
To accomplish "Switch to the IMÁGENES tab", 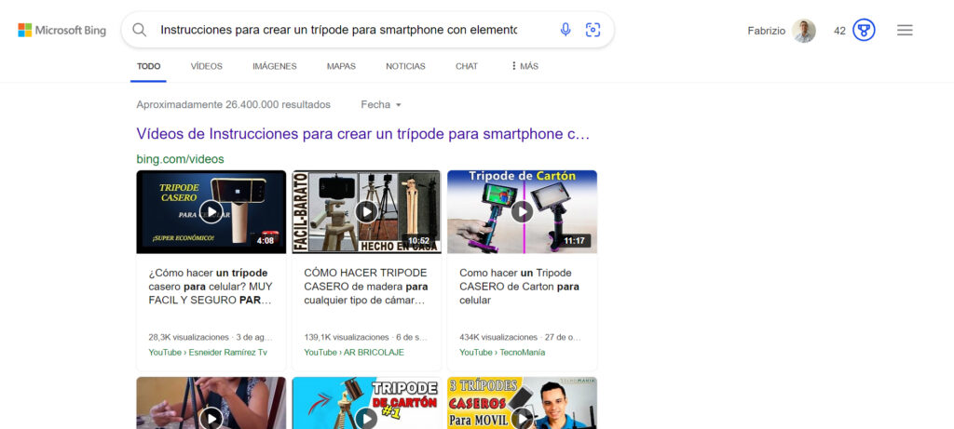I will tap(274, 66).
